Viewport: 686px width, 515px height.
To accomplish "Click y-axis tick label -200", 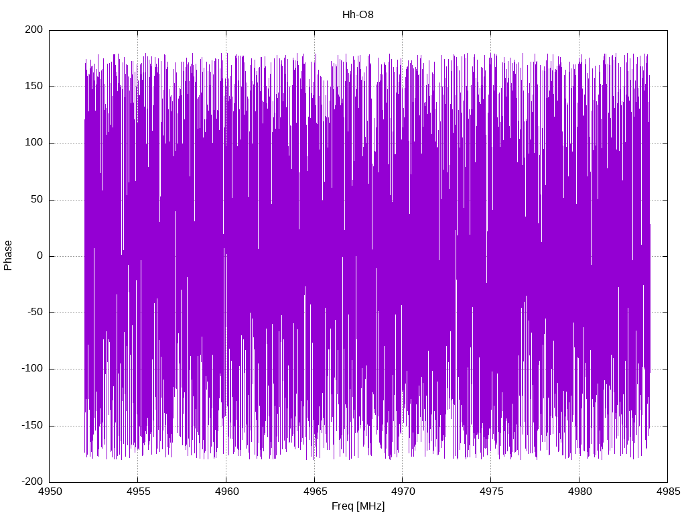I will pos(32,482).
